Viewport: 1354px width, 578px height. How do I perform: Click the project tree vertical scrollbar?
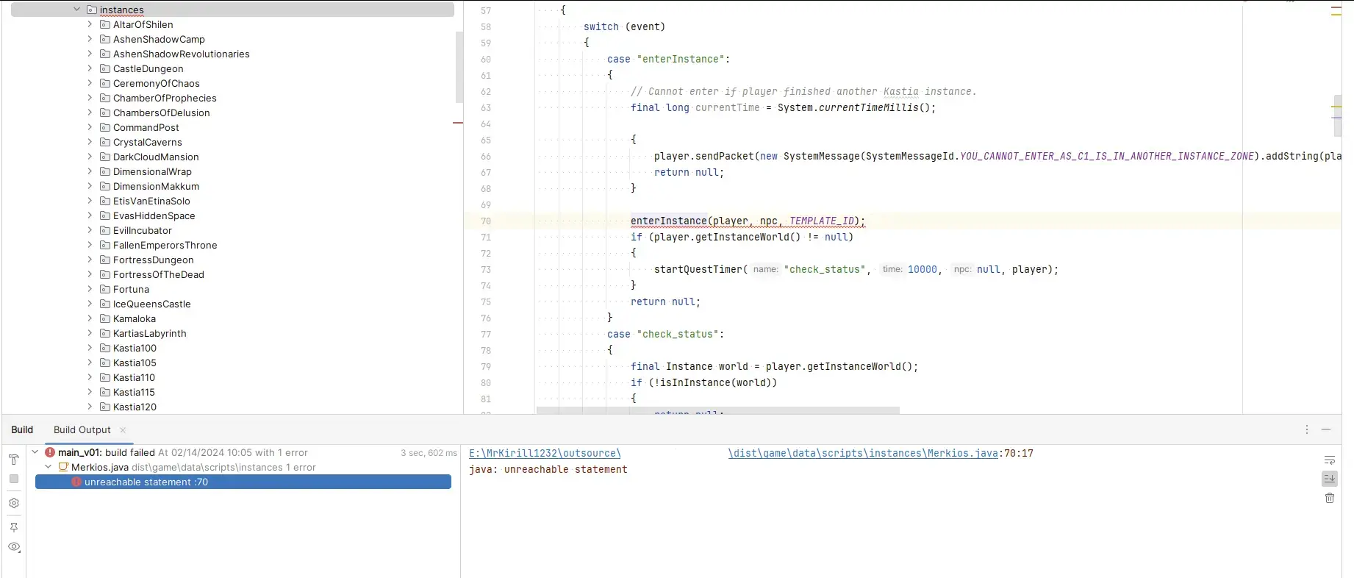459,67
